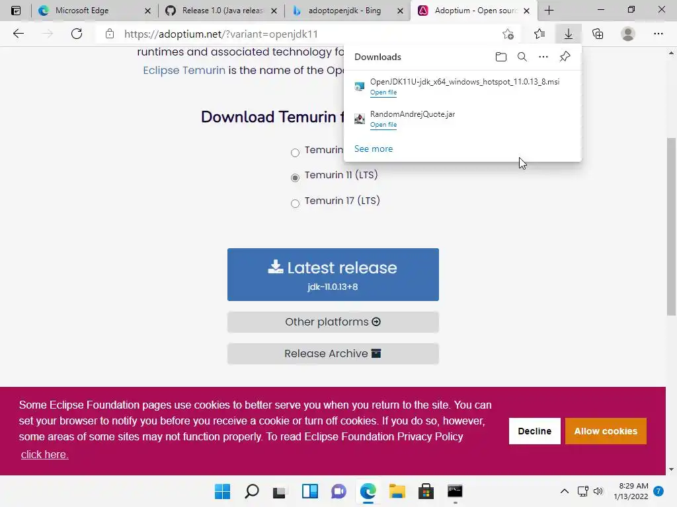Open File Explorer from taskbar
This screenshot has width=677, height=507.
(x=397, y=491)
